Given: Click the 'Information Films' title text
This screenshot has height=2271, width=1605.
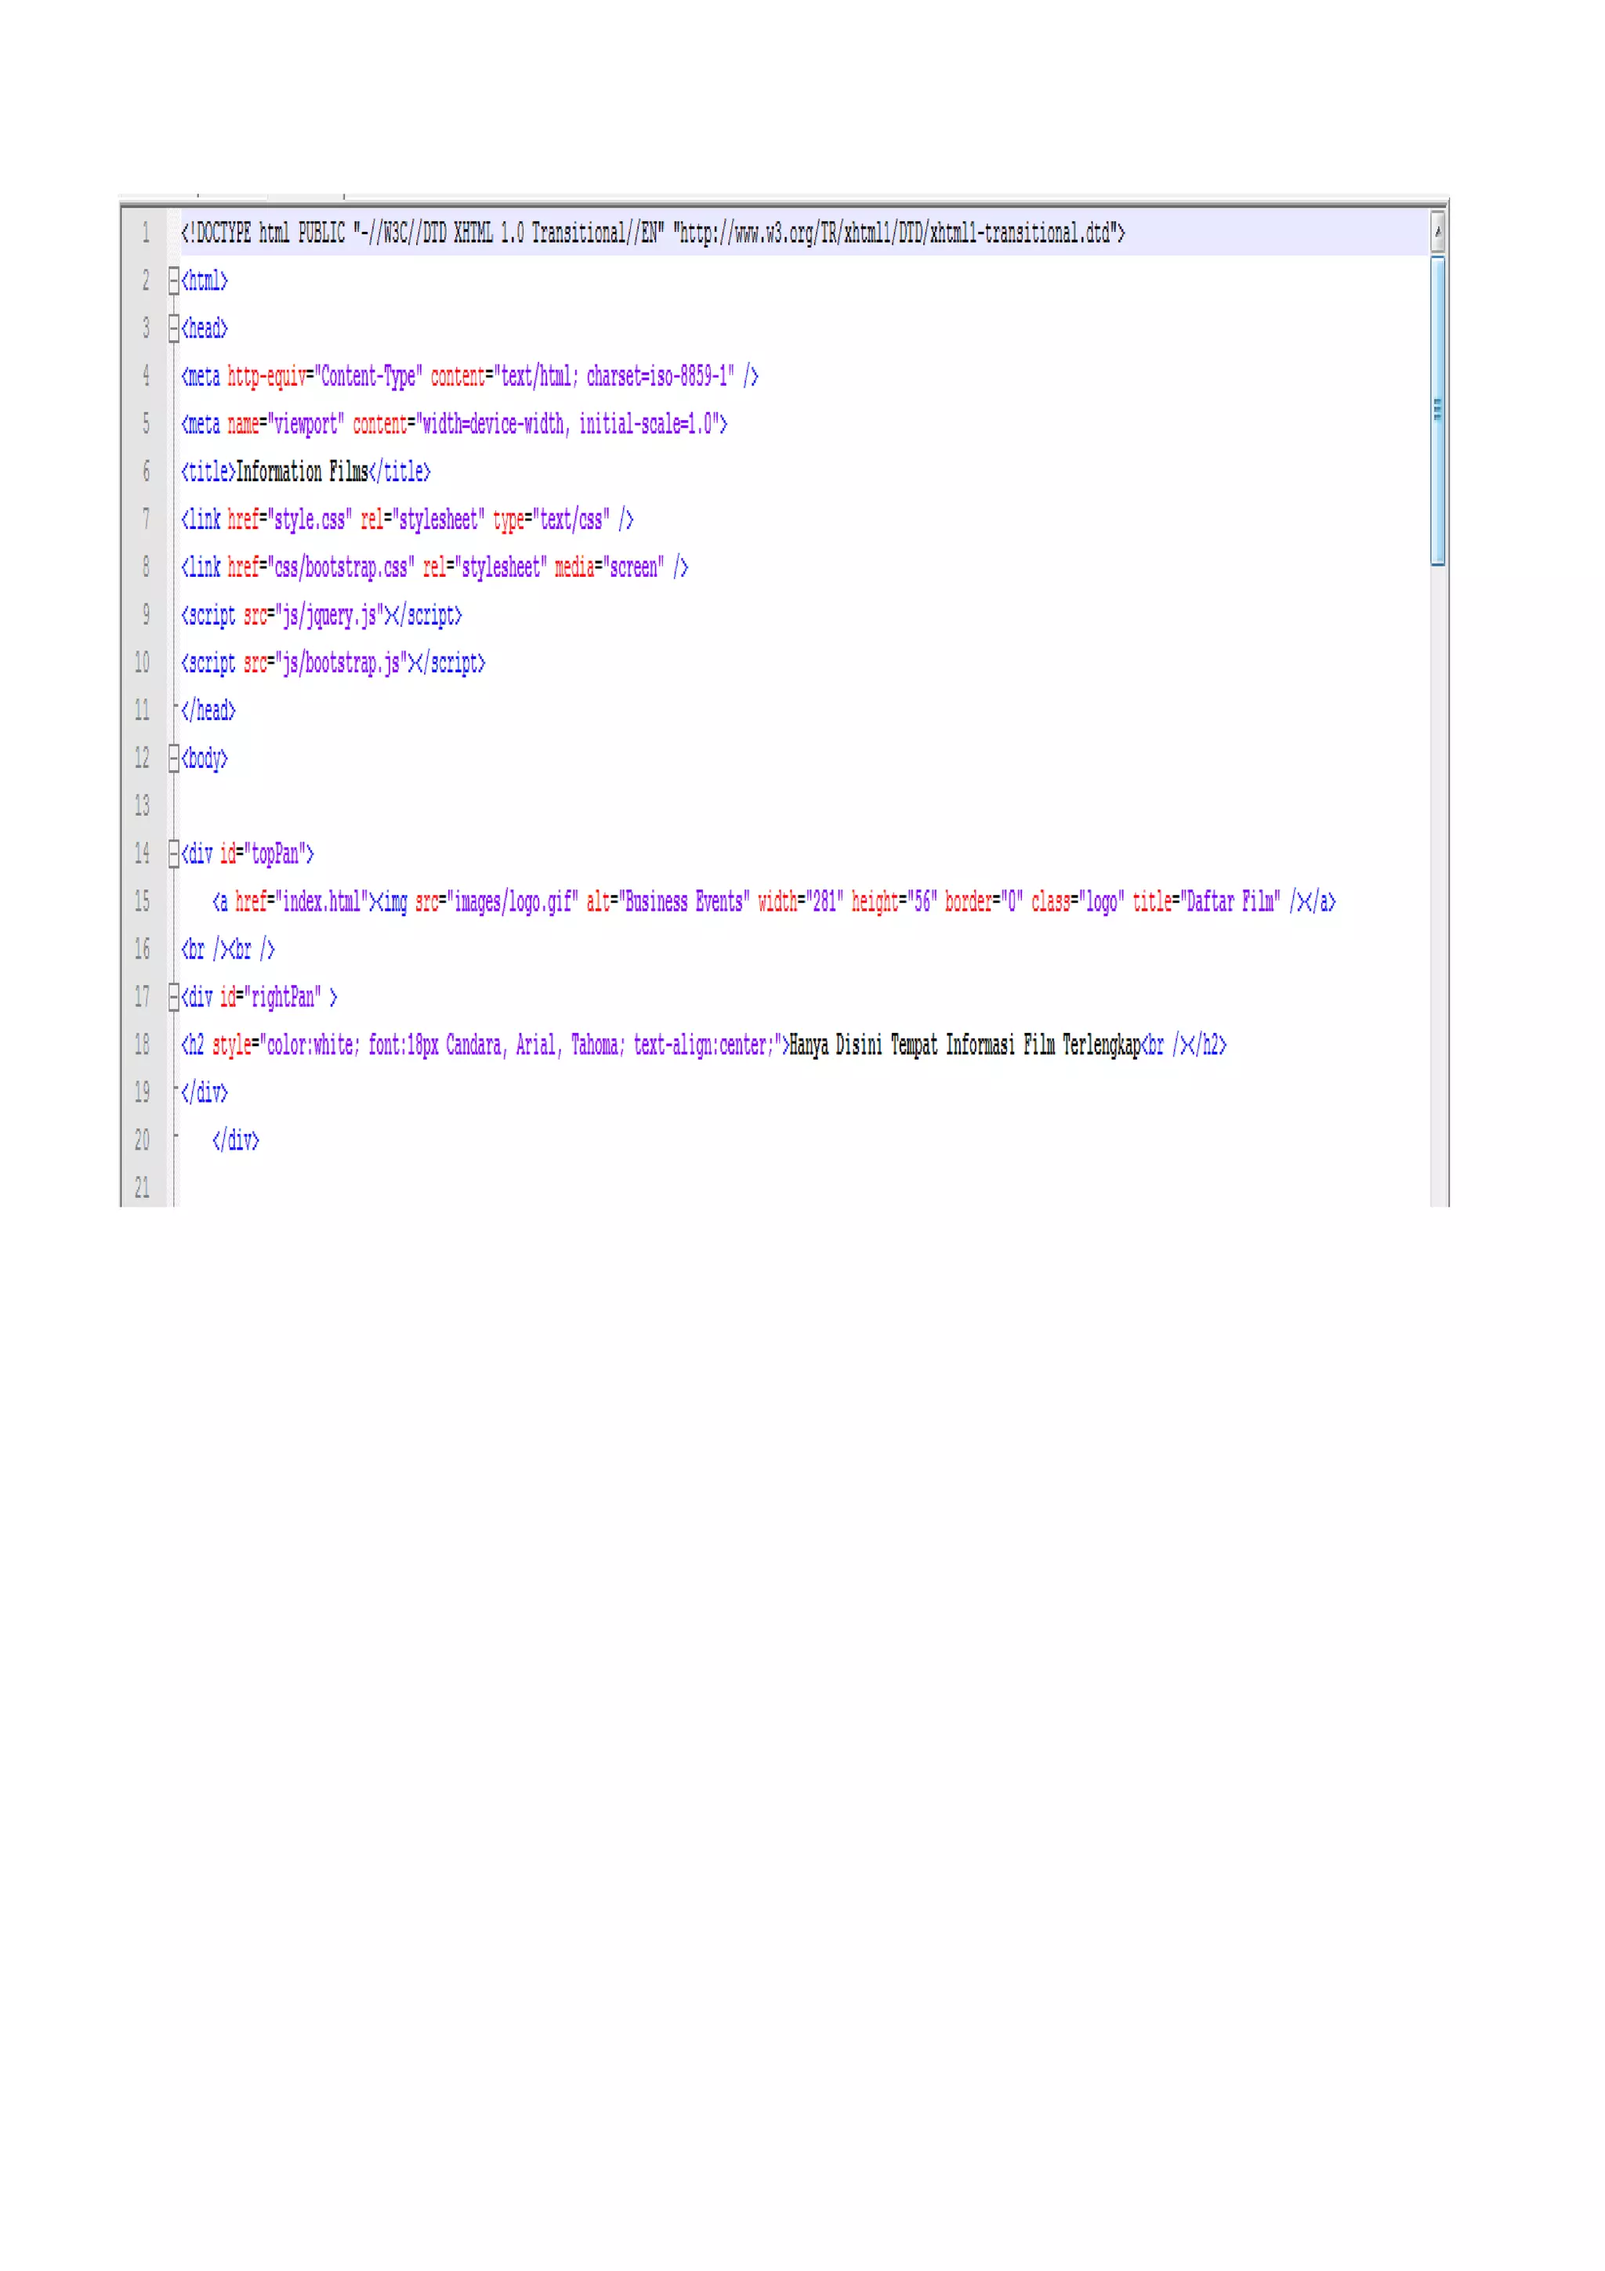Looking at the screenshot, I should click(x=302, y=472).
